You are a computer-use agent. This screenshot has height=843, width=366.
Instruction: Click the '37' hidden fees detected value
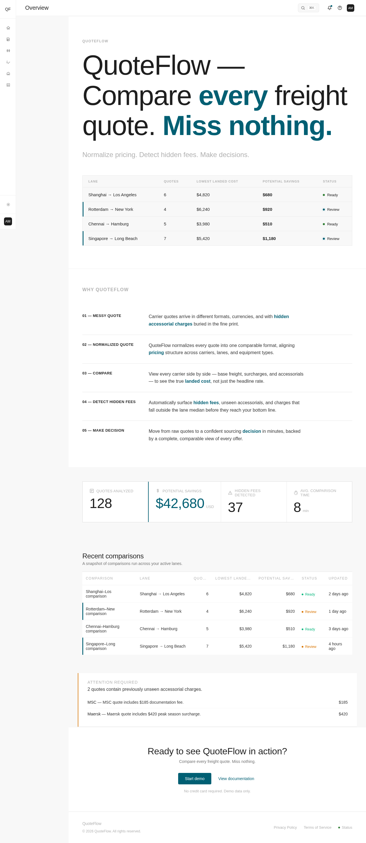click(235, 507)
